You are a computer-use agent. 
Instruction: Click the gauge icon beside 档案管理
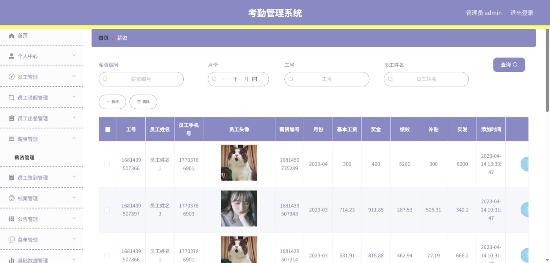(x=12, y=198)
